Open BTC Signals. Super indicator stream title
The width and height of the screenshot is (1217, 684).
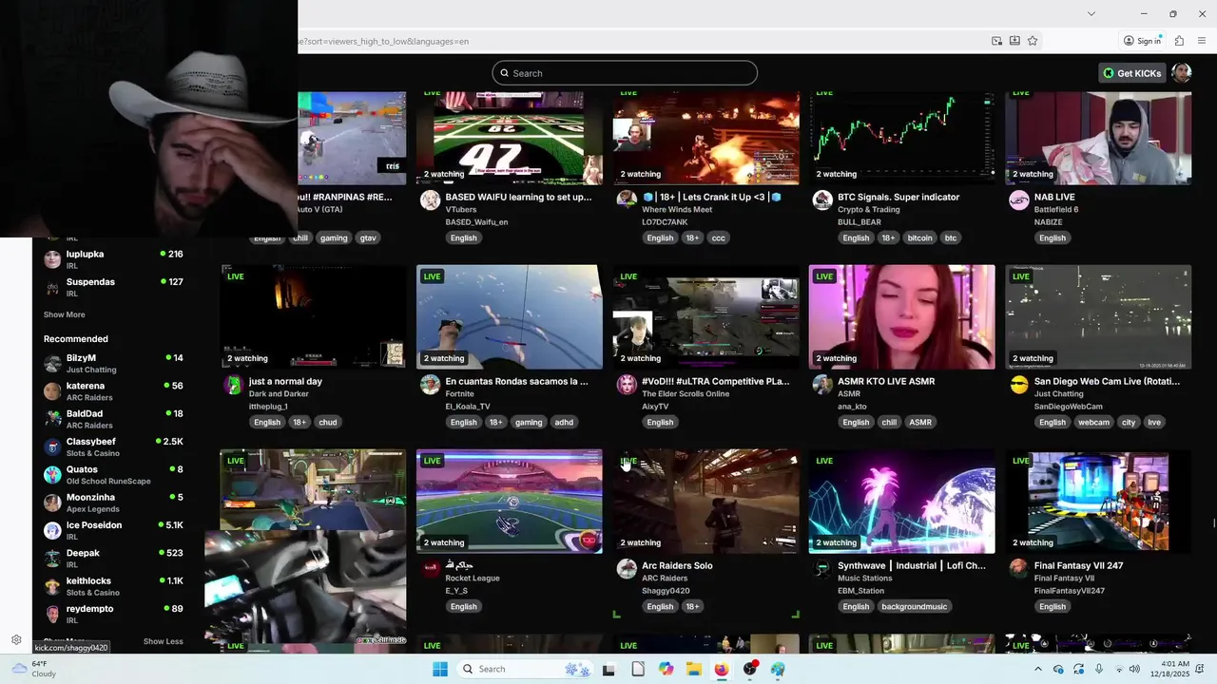click(x=898, y=197)
